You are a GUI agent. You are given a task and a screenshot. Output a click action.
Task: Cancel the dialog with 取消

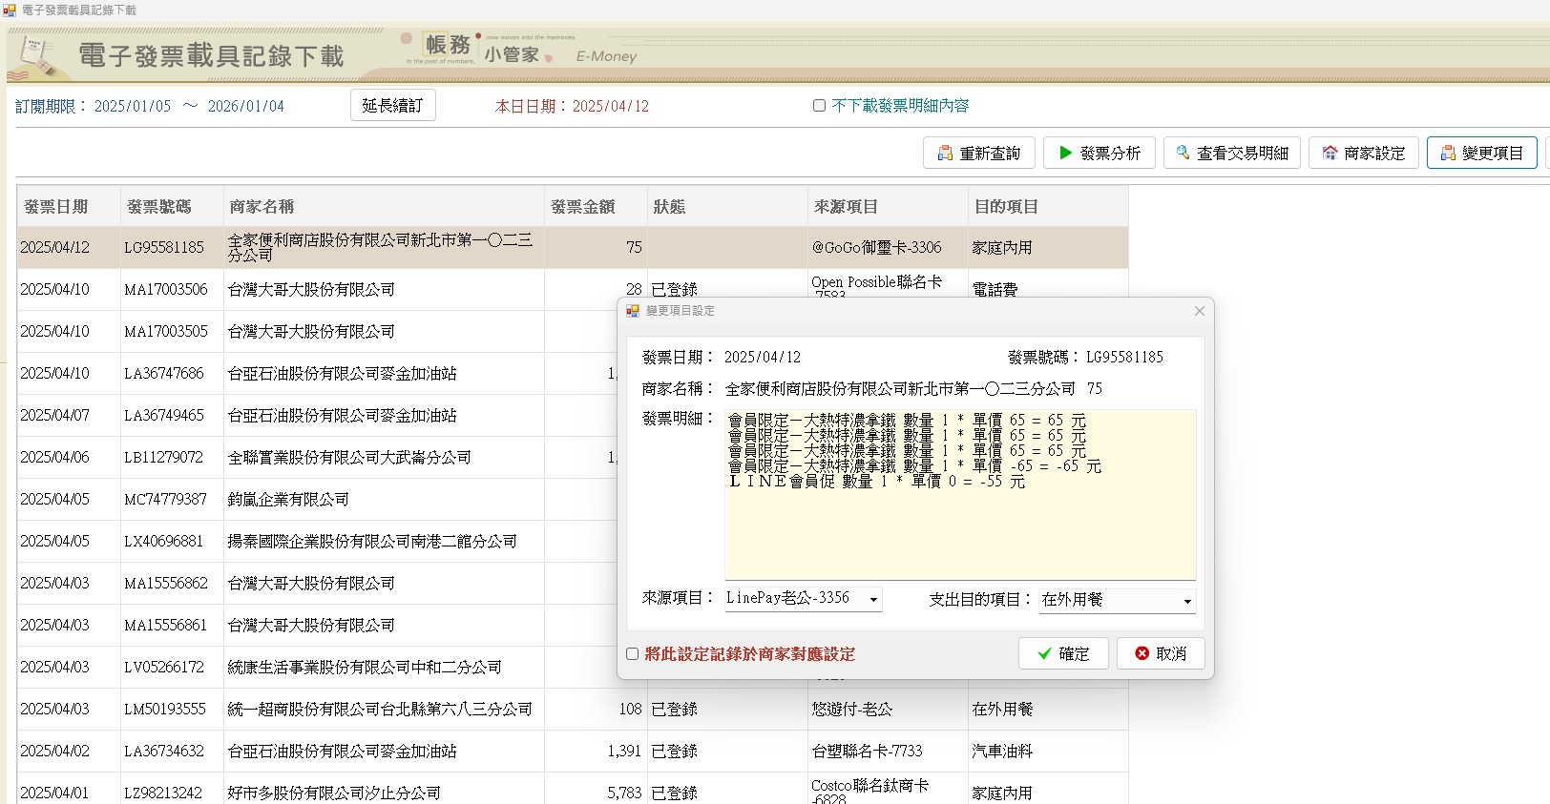point(1161,653)
